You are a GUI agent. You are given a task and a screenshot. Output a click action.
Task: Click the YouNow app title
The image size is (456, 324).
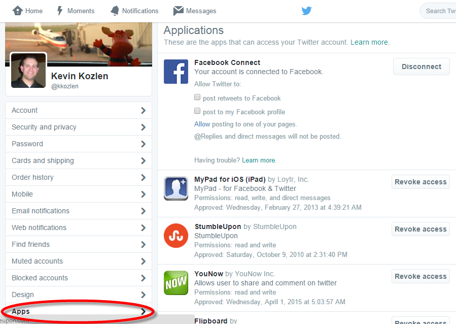click(208, 274)
